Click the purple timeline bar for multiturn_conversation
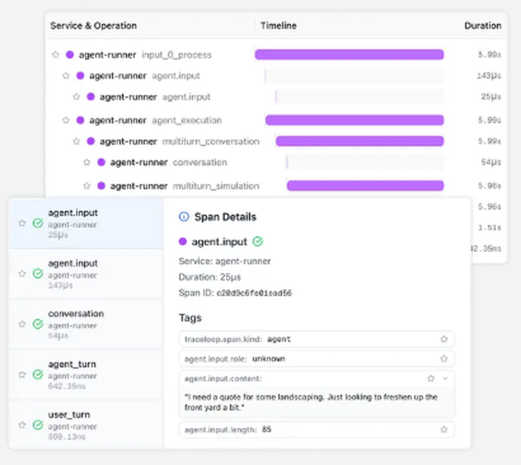The width and height of the screenshot is (521, 465). pos(361,141)
